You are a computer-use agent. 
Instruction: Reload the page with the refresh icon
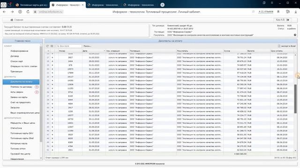coord(28,12)
